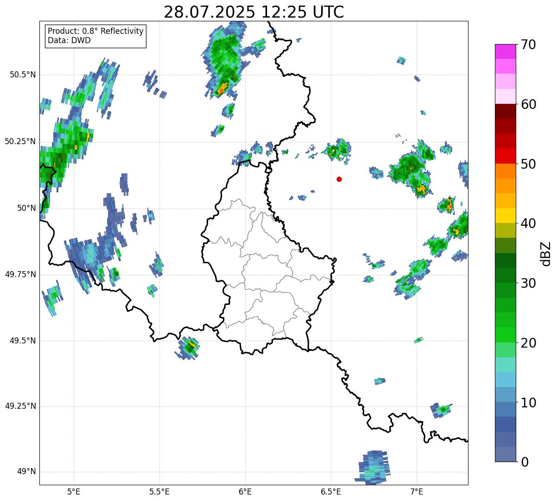Click the '49.75°N' latitude label

(x=20, y=274)
